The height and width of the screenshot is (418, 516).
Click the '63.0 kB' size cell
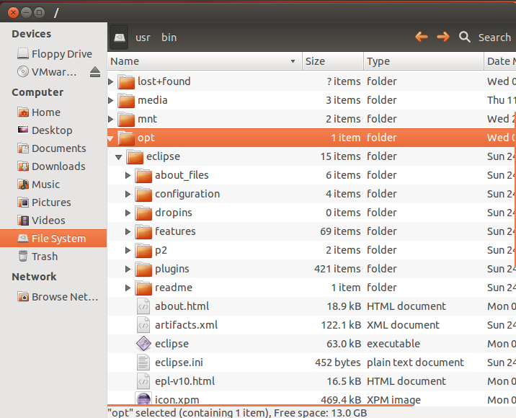[x=344, y=344]
